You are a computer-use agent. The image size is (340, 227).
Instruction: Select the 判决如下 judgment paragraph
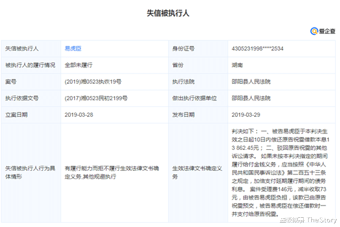tap(280, 173)
